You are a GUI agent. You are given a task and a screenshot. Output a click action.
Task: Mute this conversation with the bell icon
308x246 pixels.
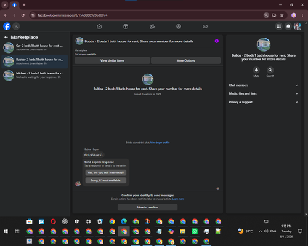(x=256, y=70)
